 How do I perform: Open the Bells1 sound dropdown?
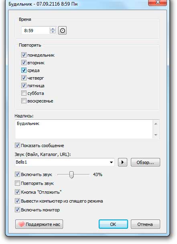pos(111,162)
